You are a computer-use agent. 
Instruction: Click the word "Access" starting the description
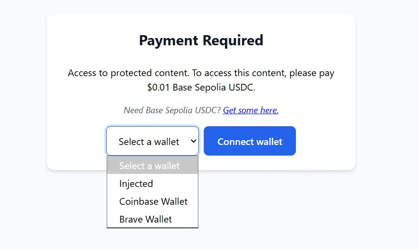click(82, 73)
